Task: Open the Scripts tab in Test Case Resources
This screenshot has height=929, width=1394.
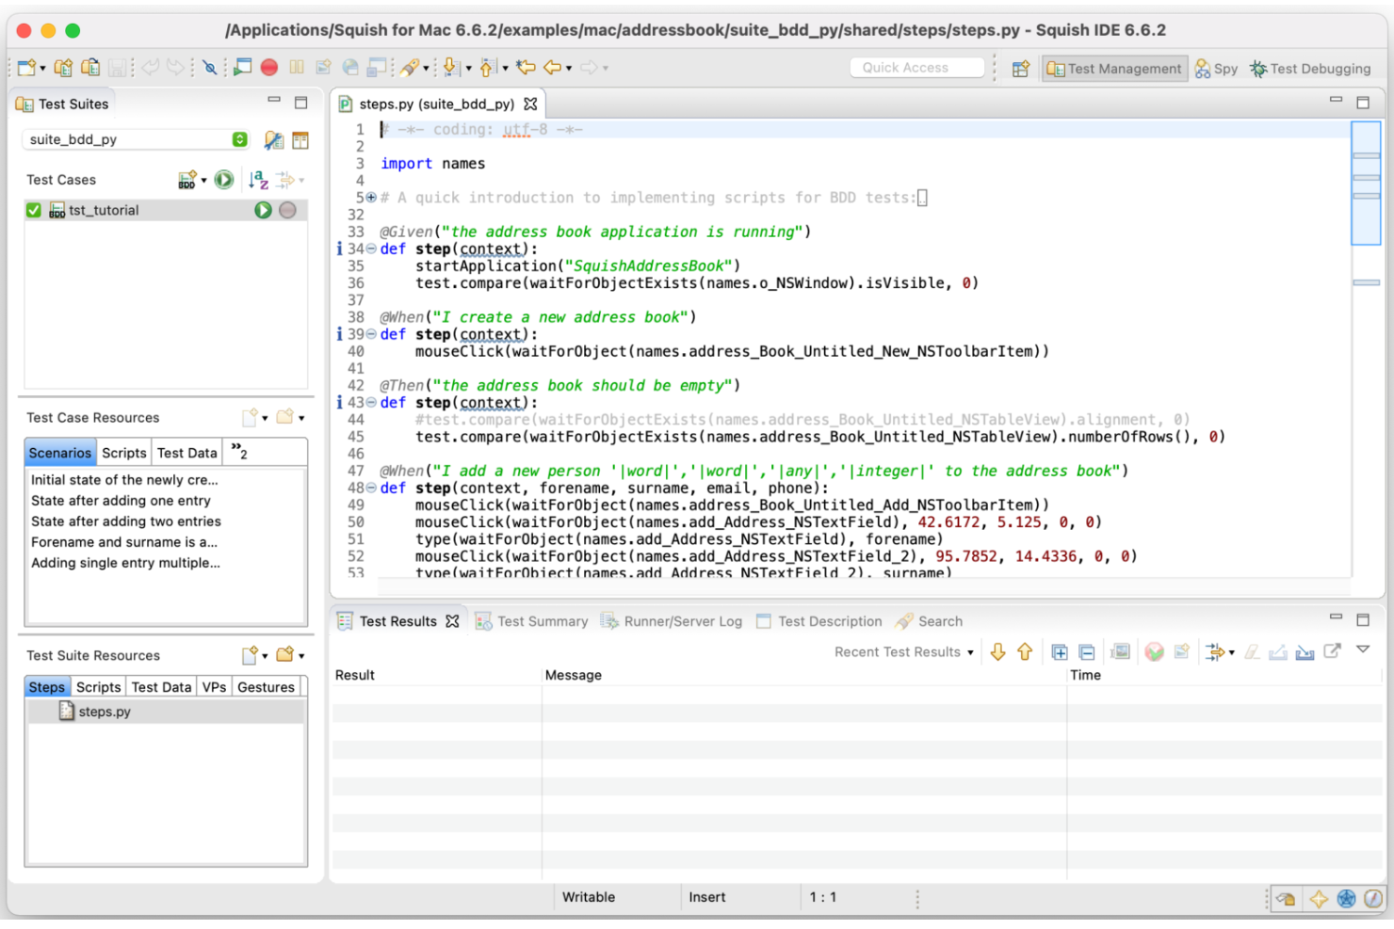Action: 123,453
